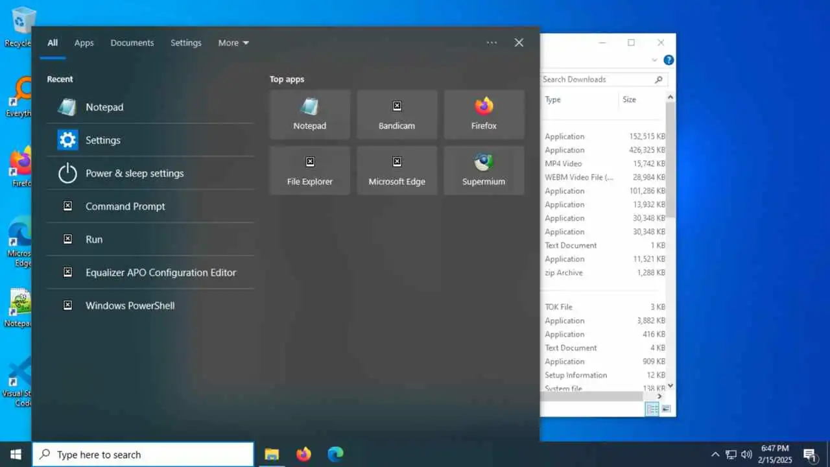Click the Notepad tile in Top apps
Viewport: 830px width, 467px height.
pyautogui.click(x=310, y=114)
